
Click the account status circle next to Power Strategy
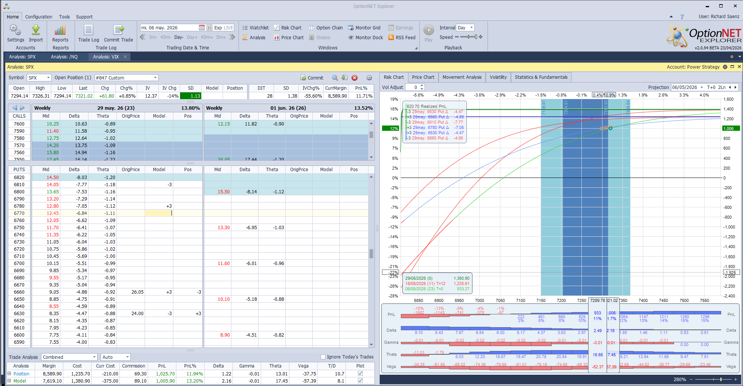pos(725,67)
